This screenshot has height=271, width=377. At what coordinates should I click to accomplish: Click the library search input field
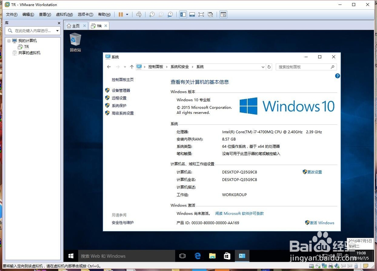(x=33, y=31)
